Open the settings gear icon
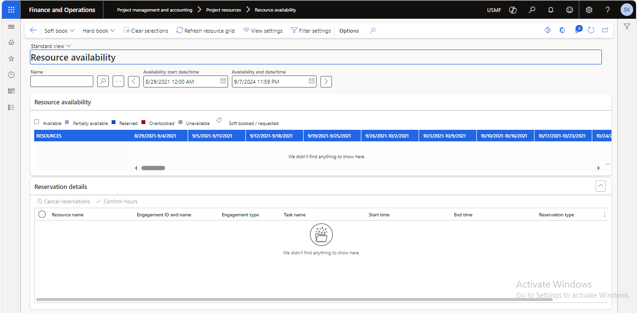Image resolution: width=637 pixels, height=313 pixels. (x=589, y=10)
